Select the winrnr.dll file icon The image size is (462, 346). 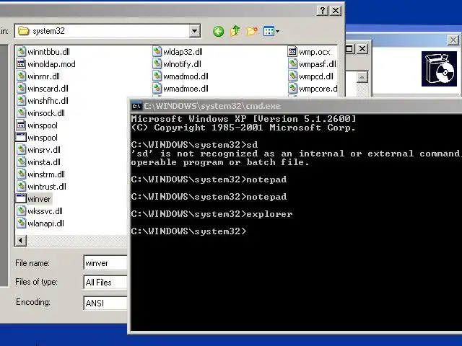21,76
